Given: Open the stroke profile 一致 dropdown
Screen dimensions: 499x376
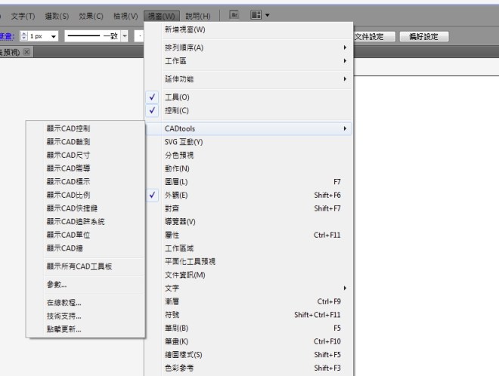Looking at the screenshot, I should 126,36.
